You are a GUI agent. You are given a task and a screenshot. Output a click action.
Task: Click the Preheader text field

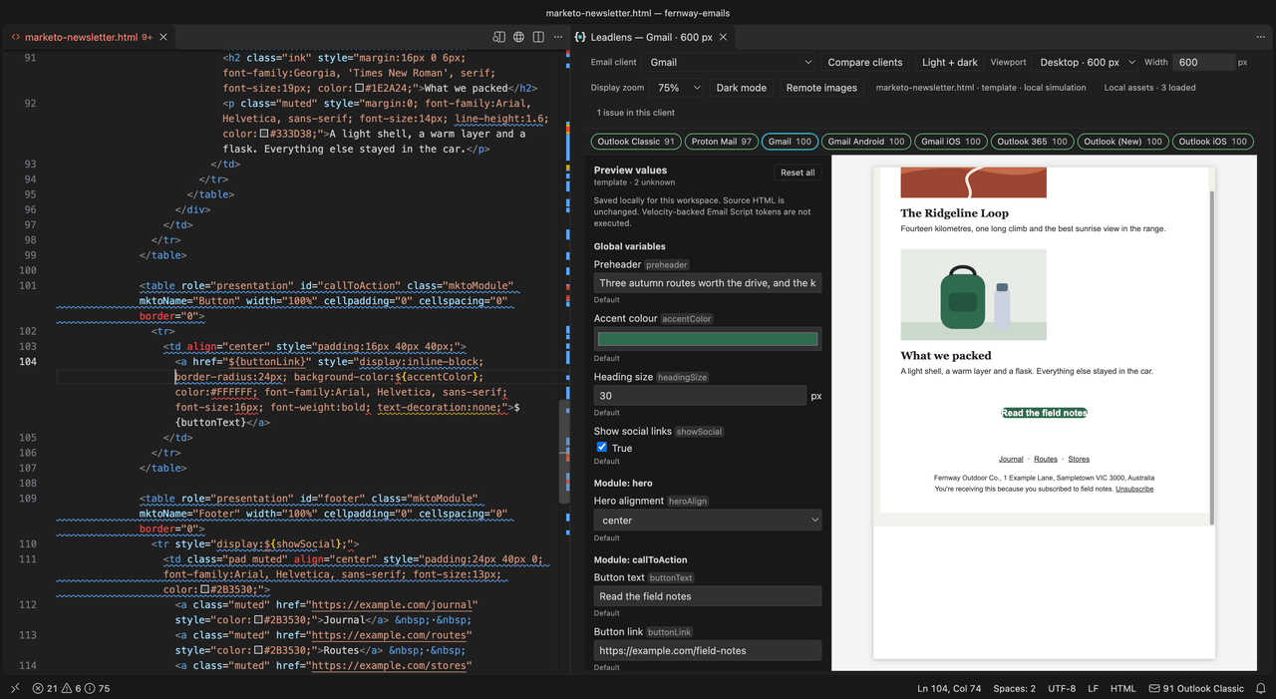coord(708,283)
